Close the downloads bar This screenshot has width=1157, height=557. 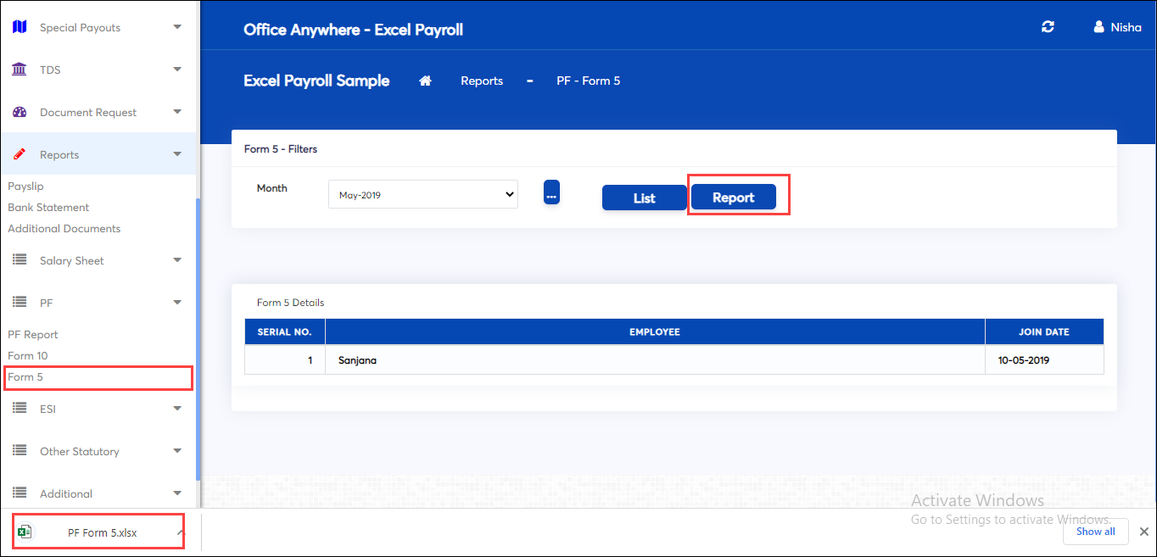[x=1143, y=532]
